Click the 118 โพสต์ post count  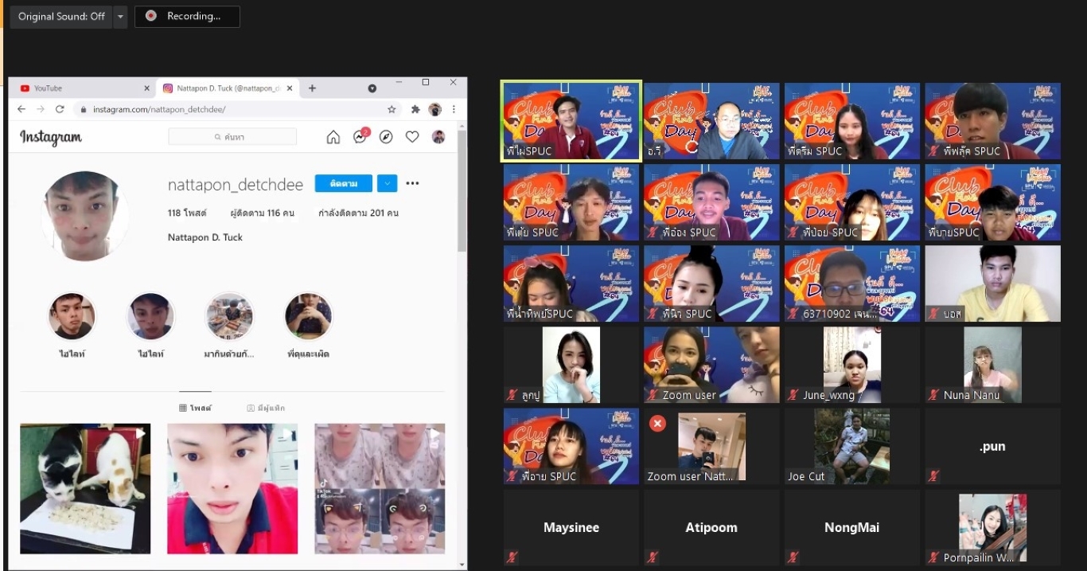pos(187,213)
